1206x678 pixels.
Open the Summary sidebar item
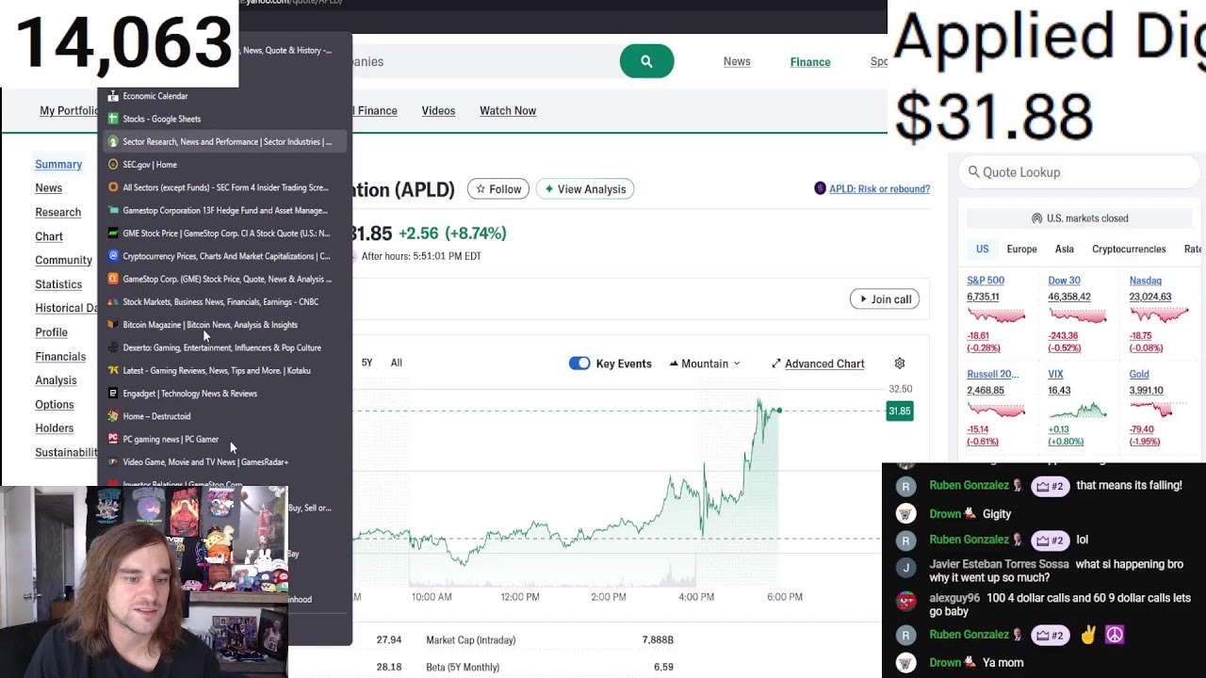point(58,165)
